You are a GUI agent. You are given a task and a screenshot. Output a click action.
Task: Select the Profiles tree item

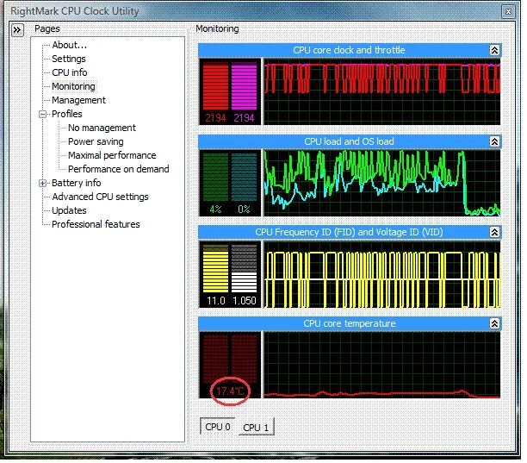pyautogui.click(x=67, y=114)
